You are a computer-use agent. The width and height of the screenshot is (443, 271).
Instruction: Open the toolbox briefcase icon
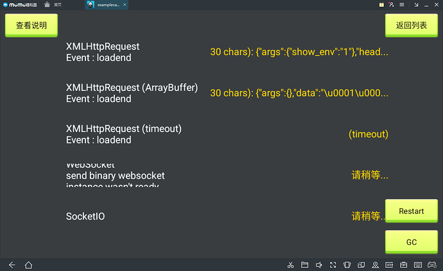coord(403,265)
